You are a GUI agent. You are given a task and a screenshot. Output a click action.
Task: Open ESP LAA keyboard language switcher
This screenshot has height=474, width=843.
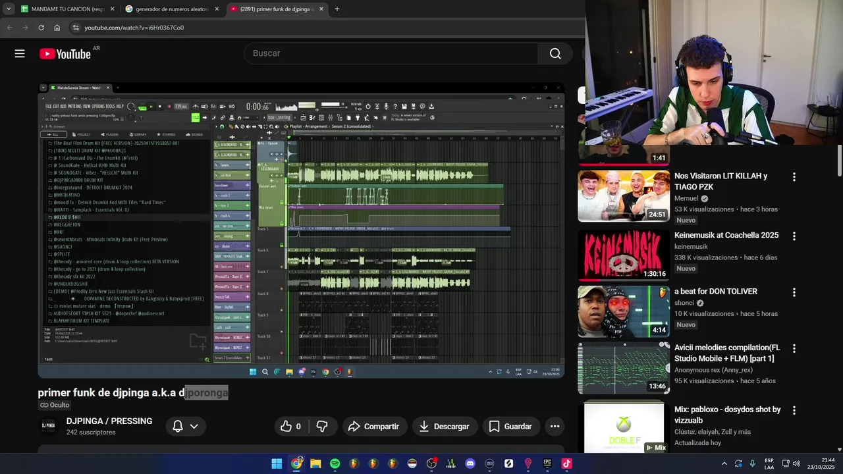coord(769,463)
